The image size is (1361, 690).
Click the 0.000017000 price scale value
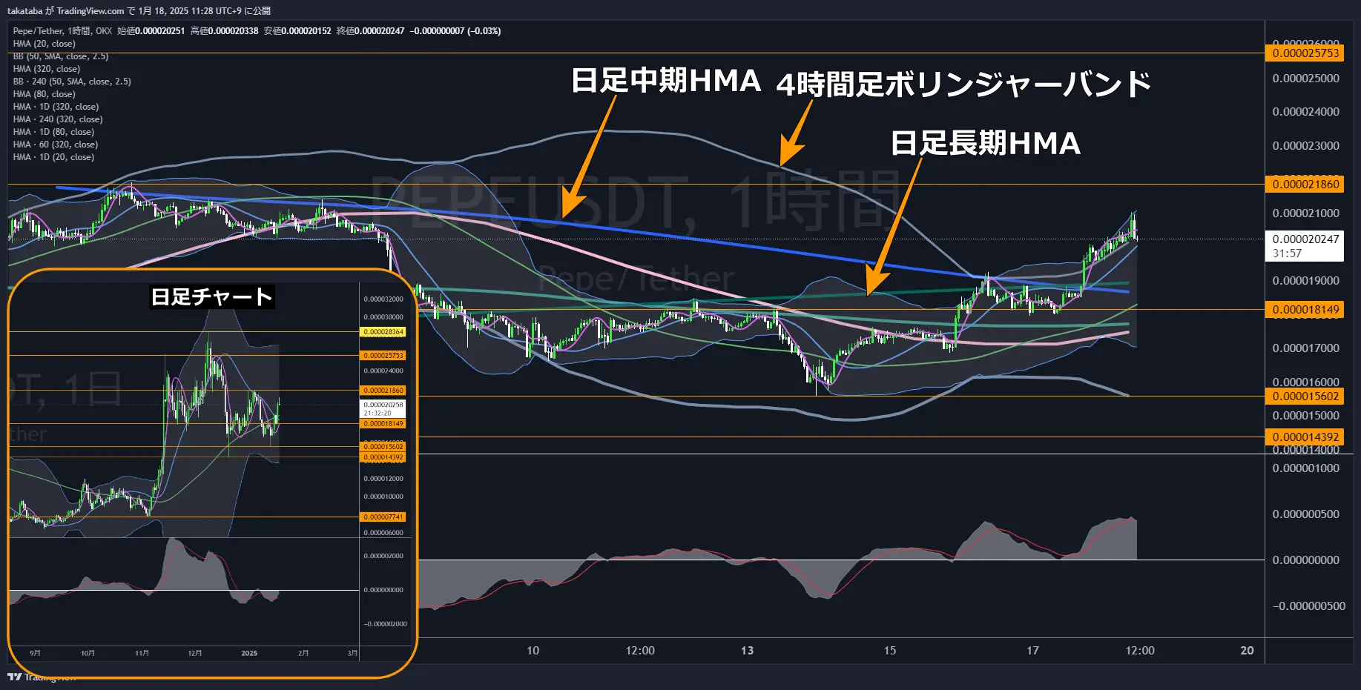click(x=1305, y=348)
